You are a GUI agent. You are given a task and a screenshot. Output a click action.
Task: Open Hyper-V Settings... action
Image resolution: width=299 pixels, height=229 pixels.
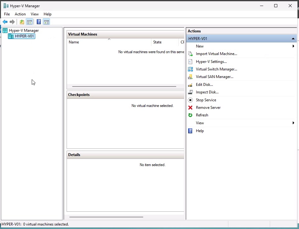point(211,62)
